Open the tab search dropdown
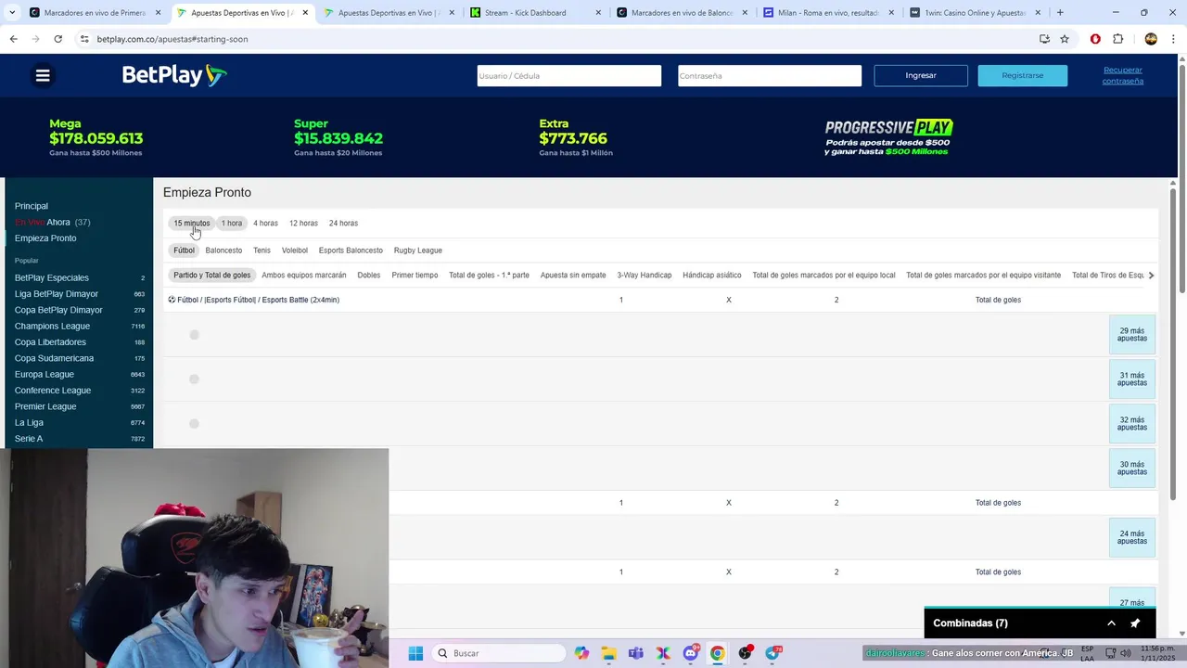This screenshot has width=1187, height=668. (x=12, y=13)
